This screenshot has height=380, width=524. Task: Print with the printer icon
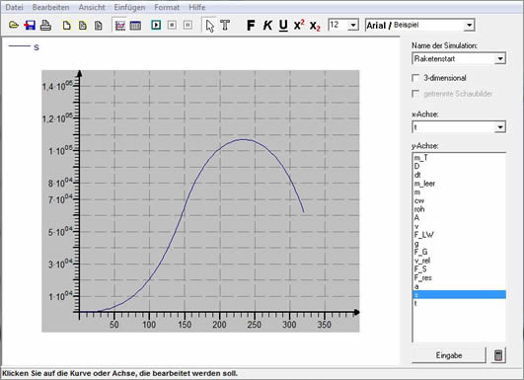pyautogui.click(x=45, y=25)
